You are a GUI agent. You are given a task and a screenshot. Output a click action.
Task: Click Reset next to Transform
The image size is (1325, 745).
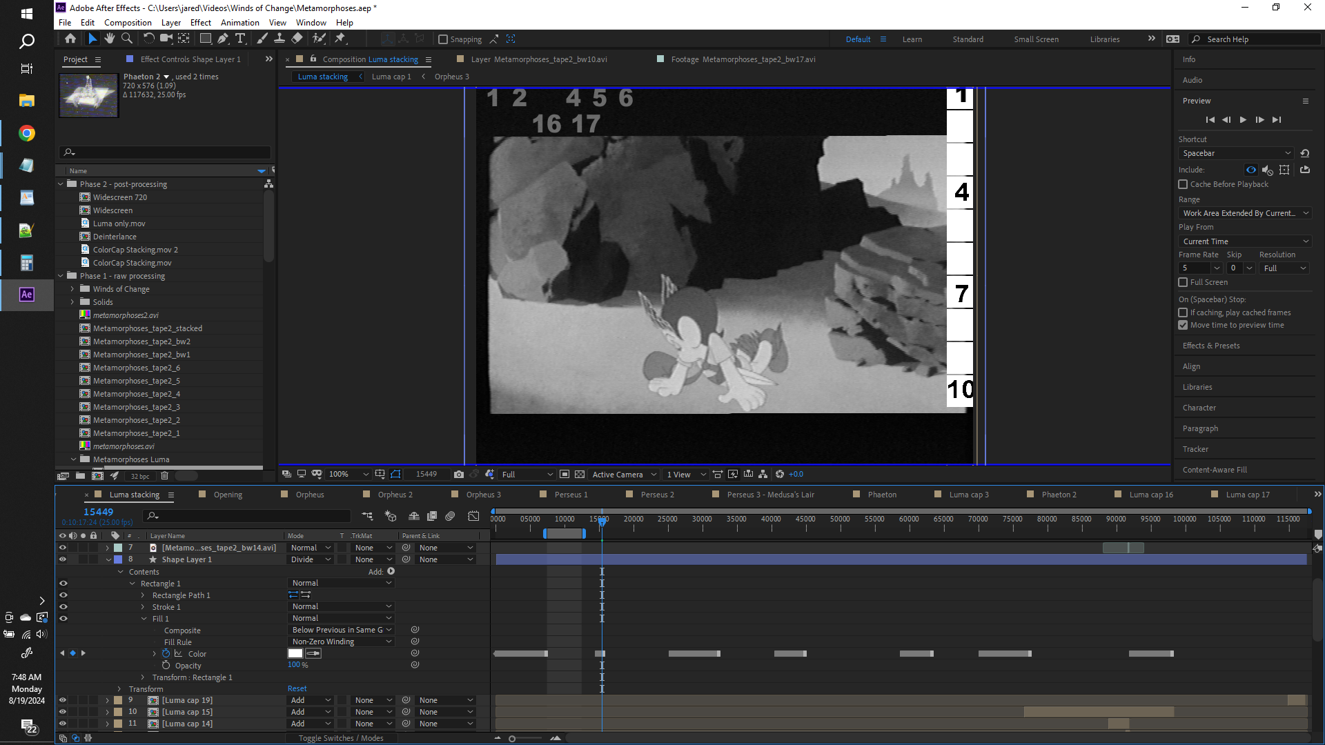pyautogui.click(x=297, y=688)
